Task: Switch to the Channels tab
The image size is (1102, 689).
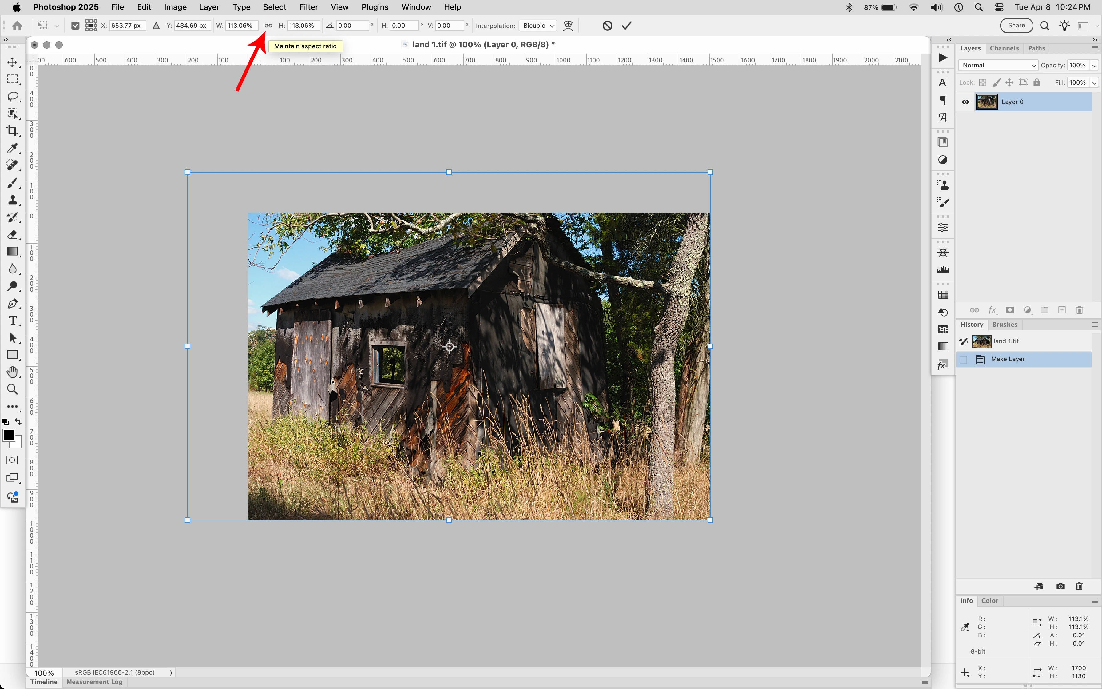Action: (1004, 48)
